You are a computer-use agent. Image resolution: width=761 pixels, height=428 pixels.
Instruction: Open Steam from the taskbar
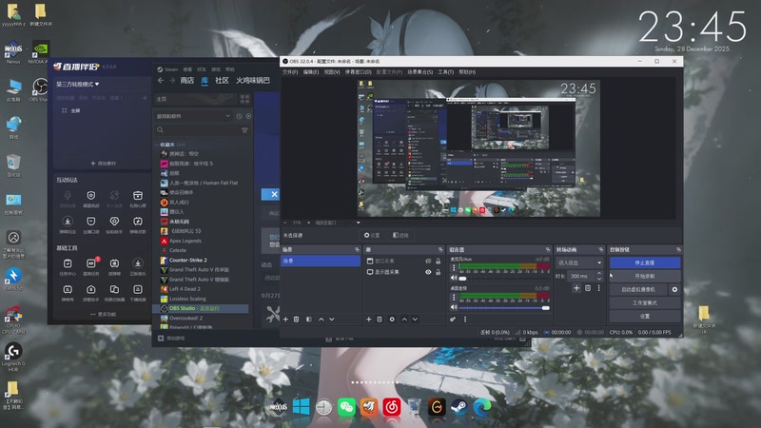point(459,407)
